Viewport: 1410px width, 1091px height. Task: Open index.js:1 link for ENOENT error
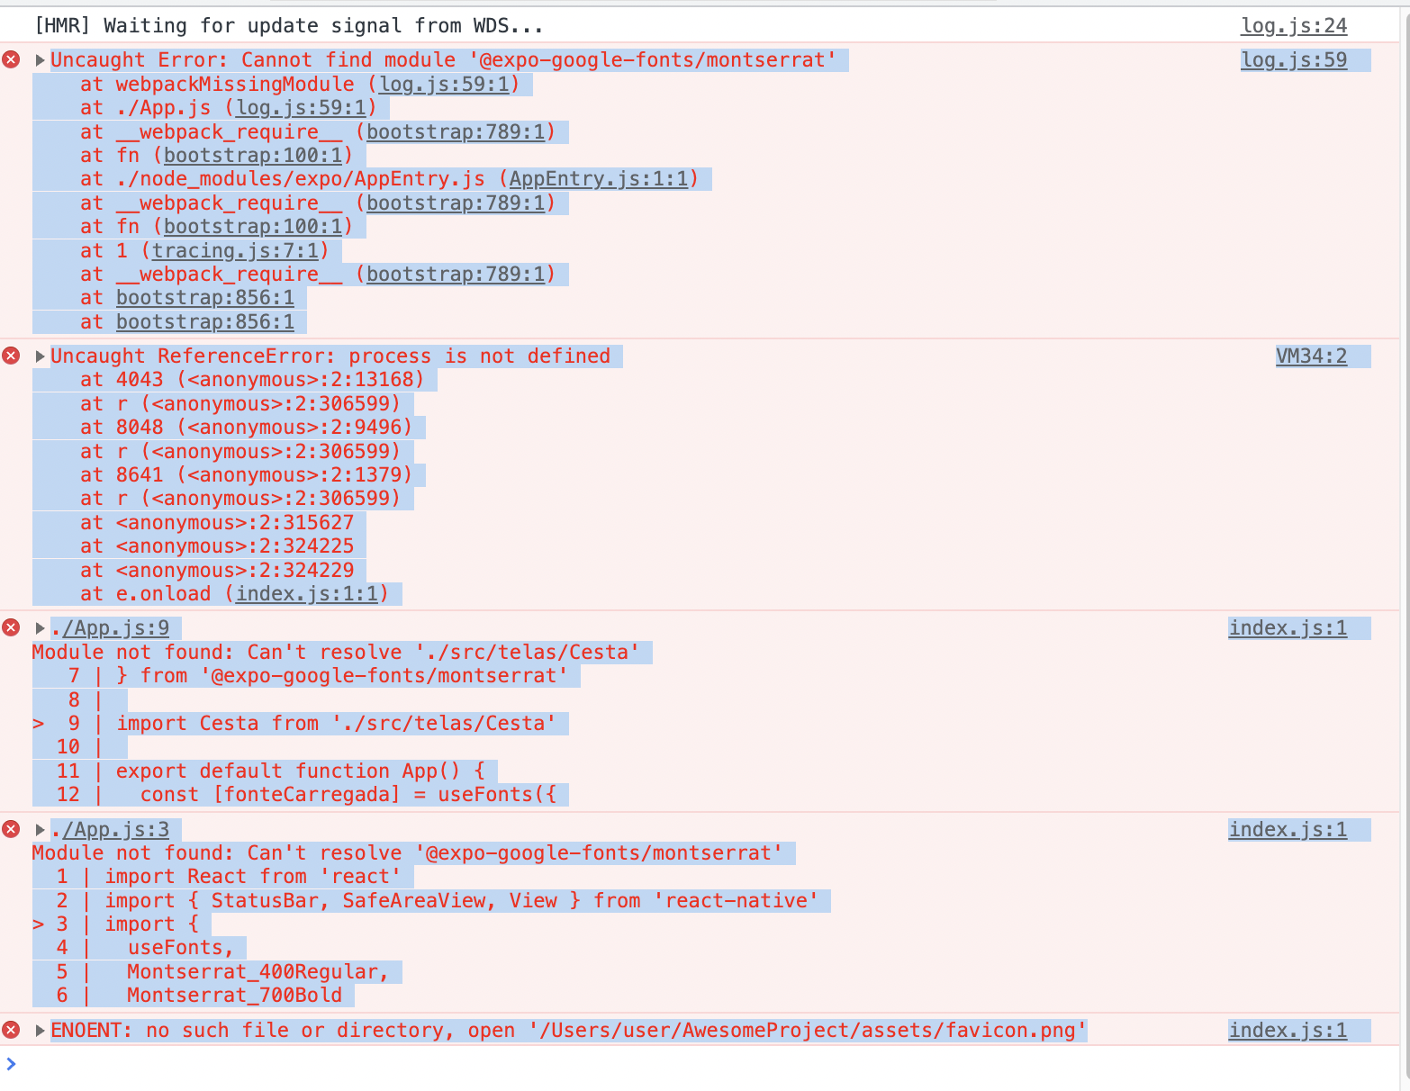click(1288, 1031)
